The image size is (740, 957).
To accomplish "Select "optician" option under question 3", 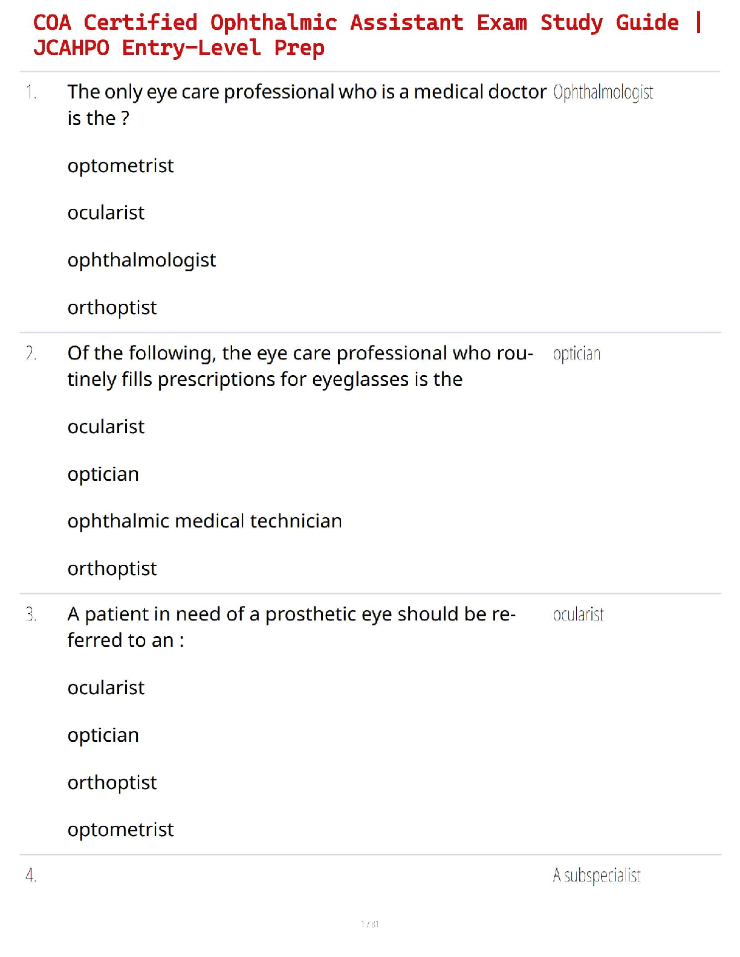I will (103, 735).
